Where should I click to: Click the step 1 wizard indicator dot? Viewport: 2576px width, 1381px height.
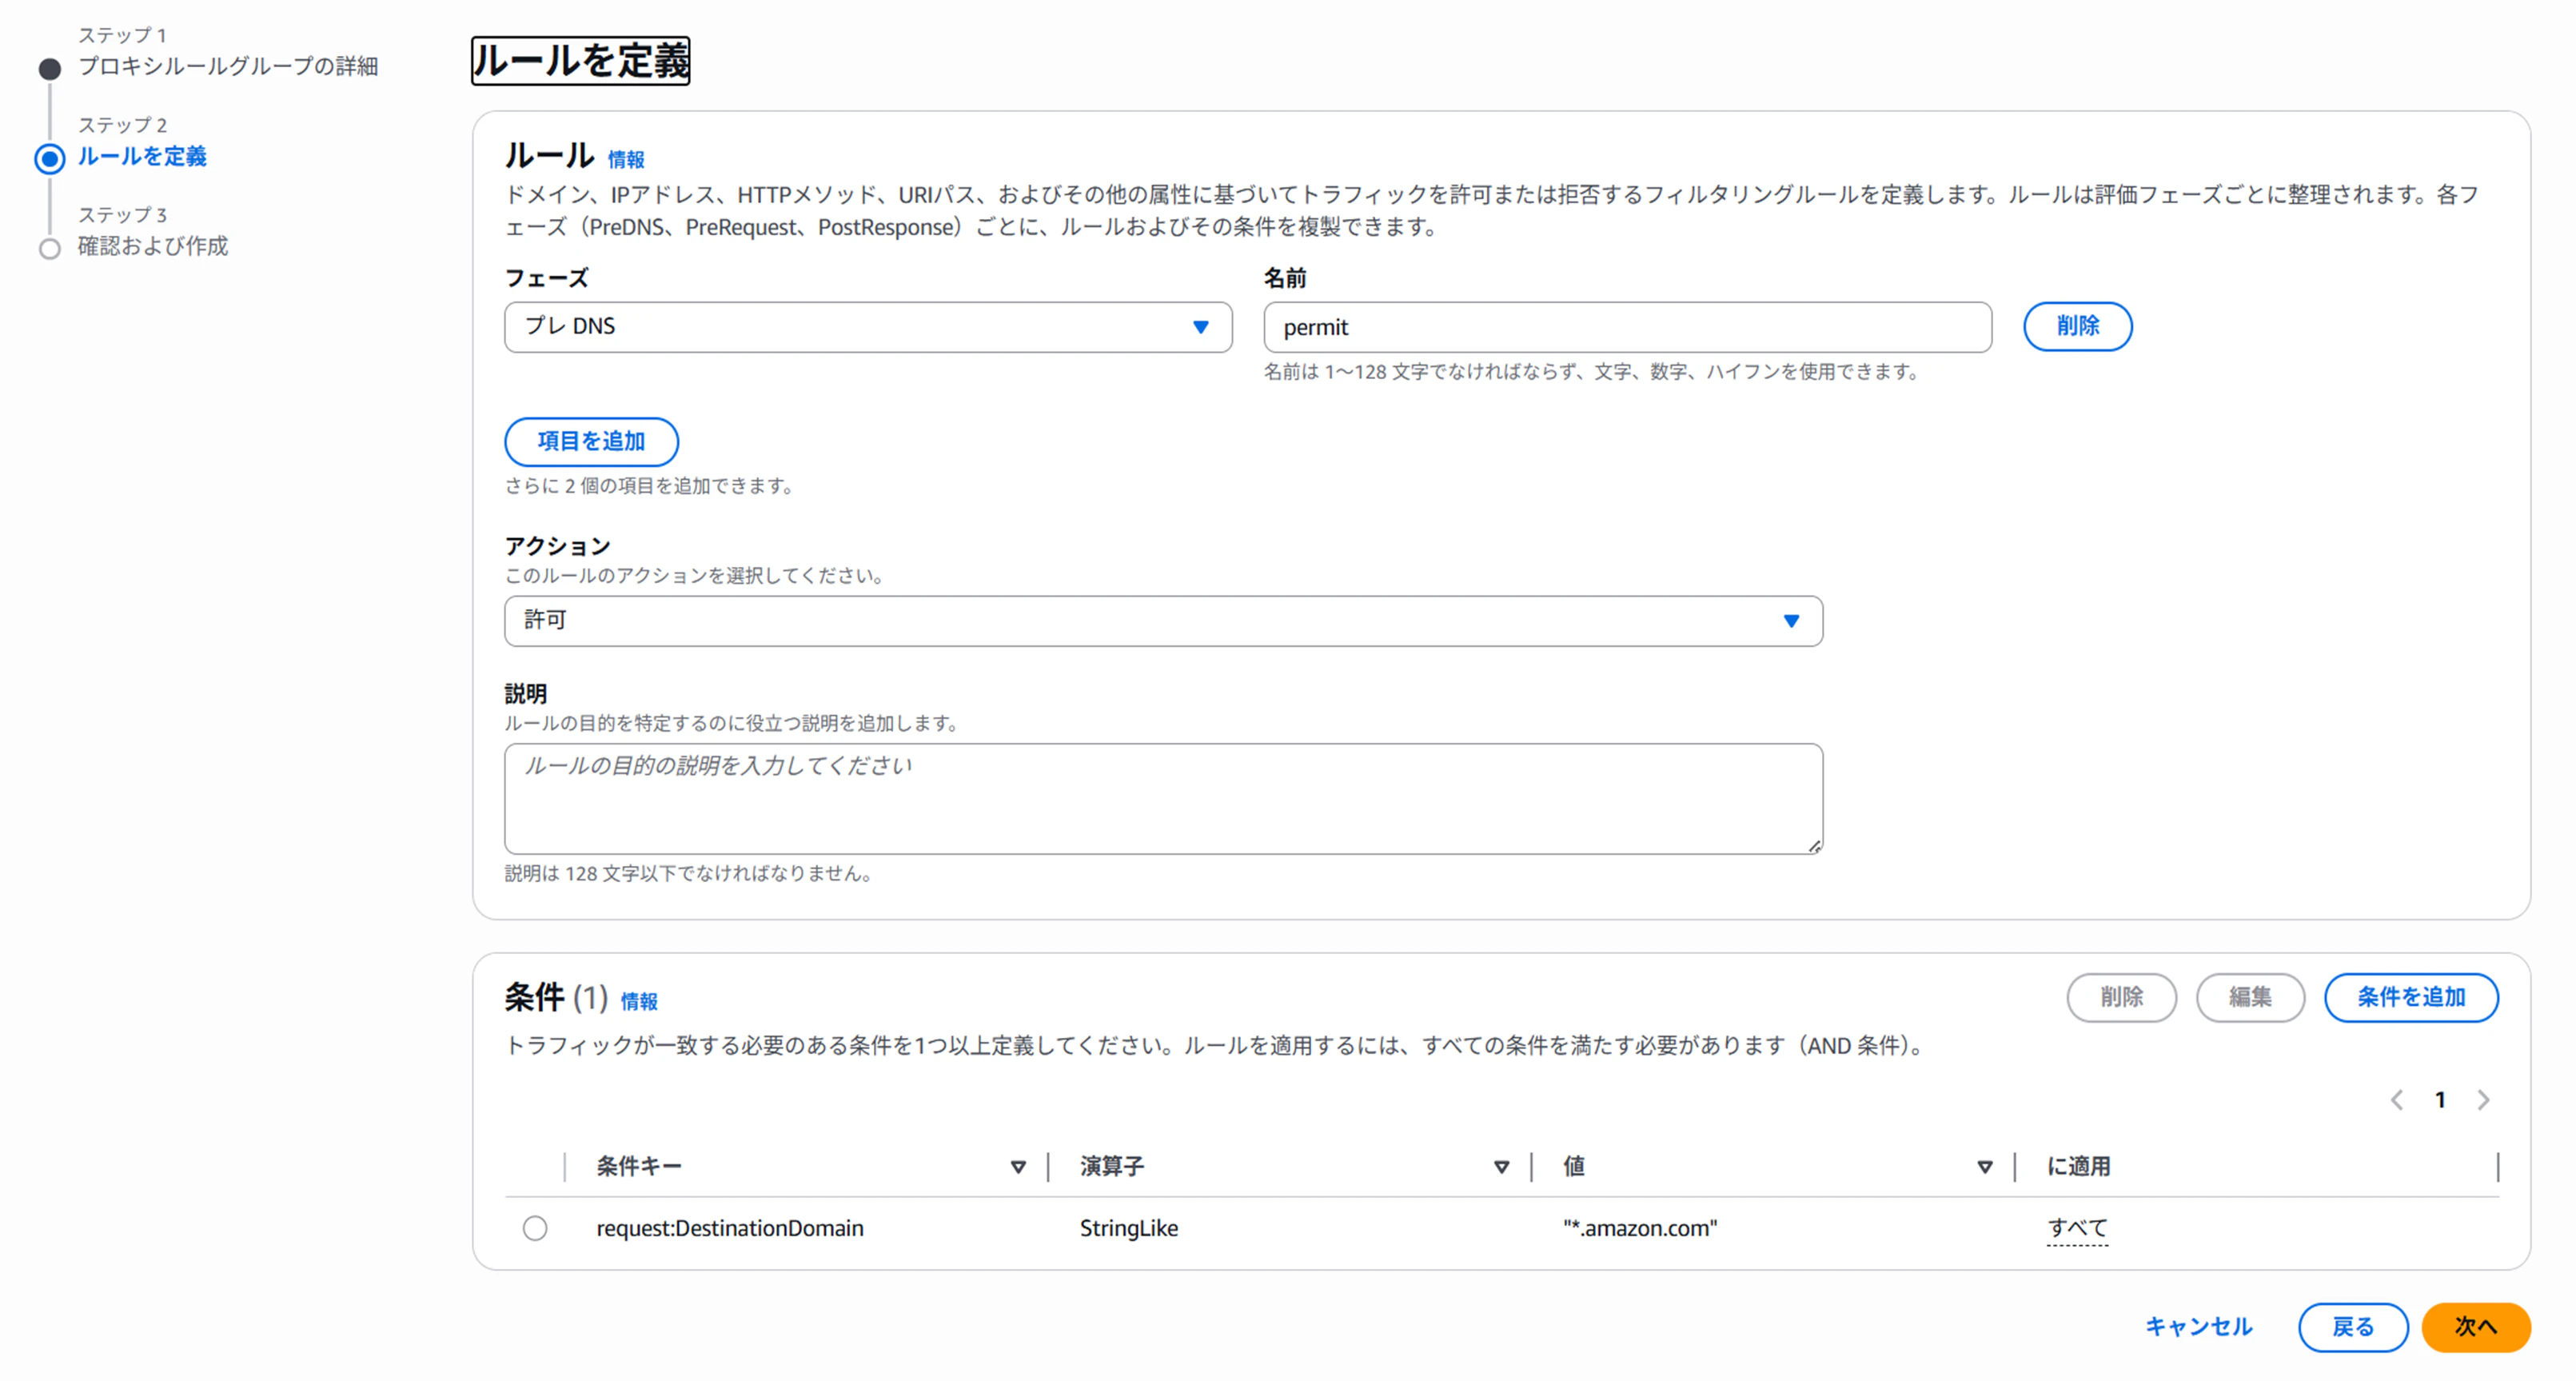50,69
